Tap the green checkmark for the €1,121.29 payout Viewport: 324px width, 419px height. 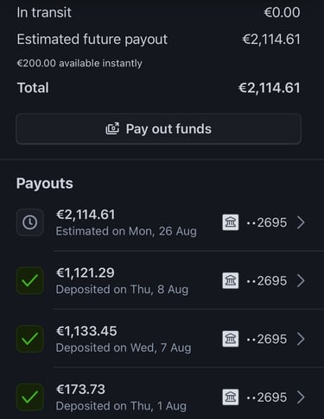click(x=30, y=281)
